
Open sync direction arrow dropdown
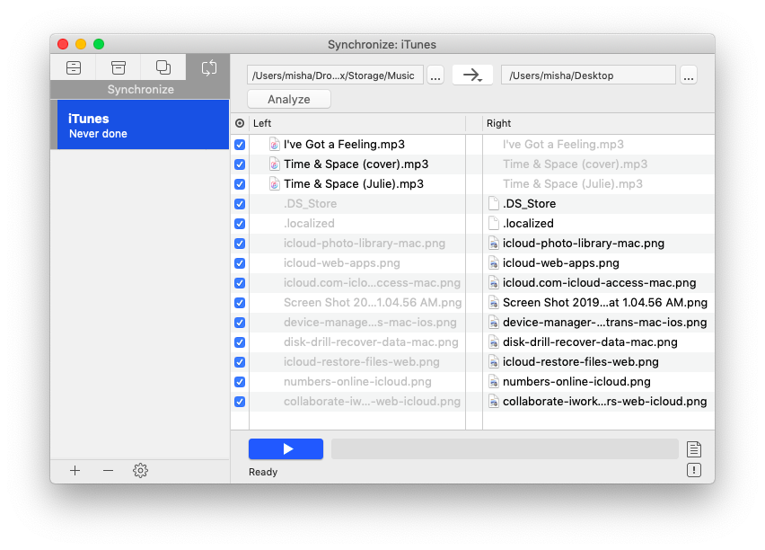pyautogui.click(x=472, y=75)
